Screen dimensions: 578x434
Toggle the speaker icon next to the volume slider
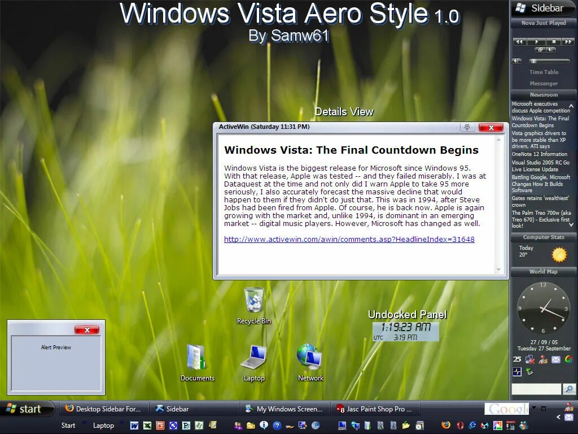[x=517, y=60]
